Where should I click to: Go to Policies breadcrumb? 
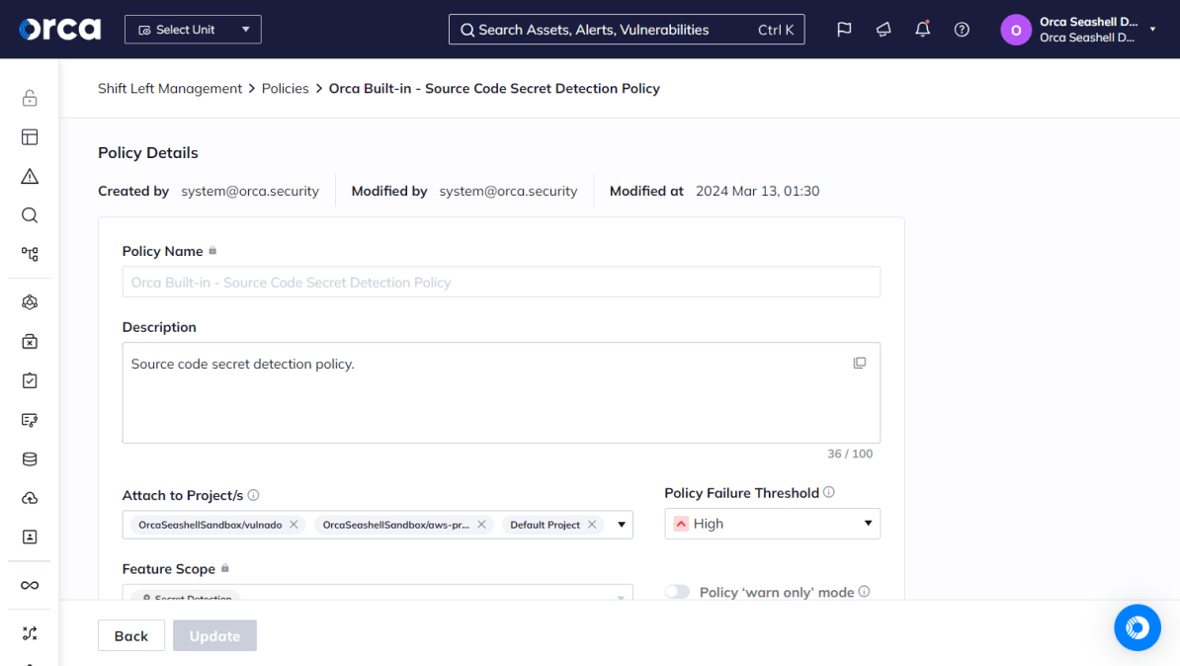(x=285, y=88)
